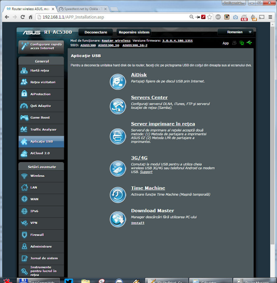
Task: Click the guest network status icon
Action: (x=234, y=43)
